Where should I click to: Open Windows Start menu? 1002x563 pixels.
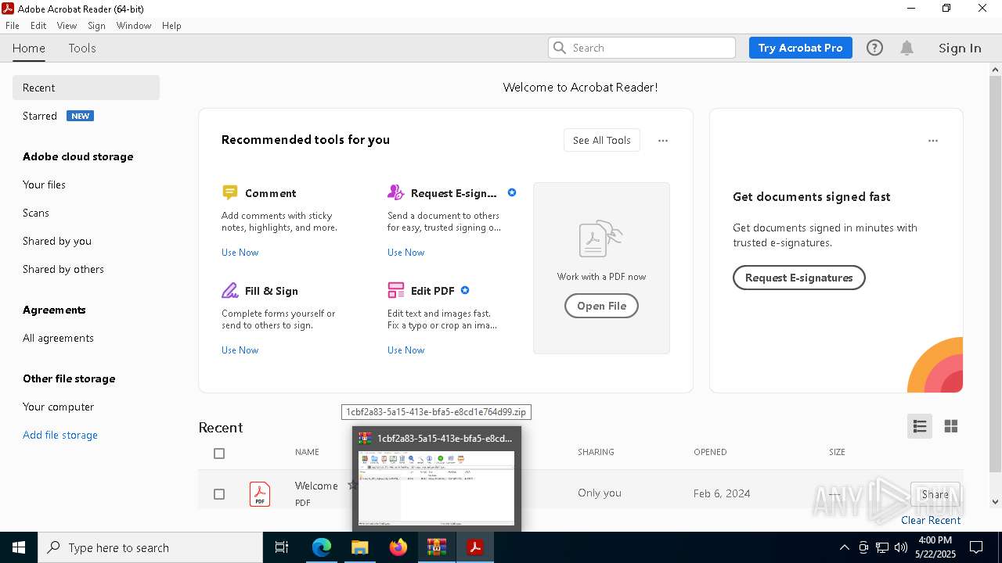(19, 547)
